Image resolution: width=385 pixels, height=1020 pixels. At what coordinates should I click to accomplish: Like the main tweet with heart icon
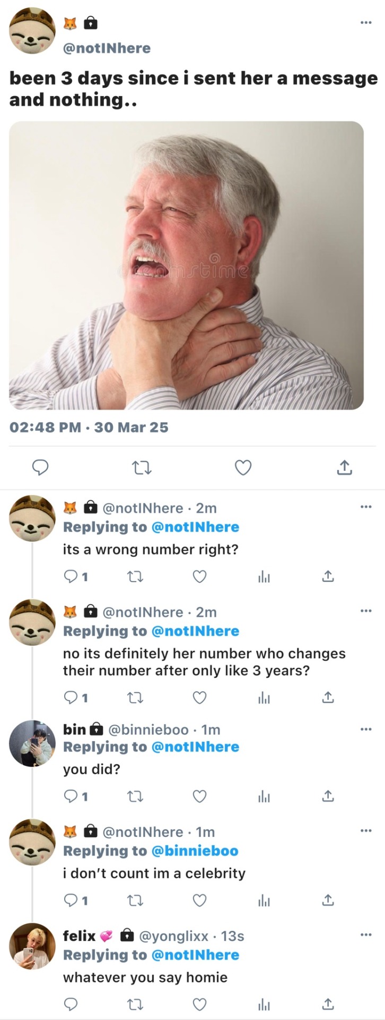(x=243, y=468)
